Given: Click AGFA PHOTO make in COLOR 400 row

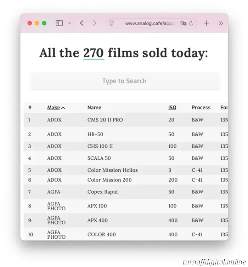Looking at the screenshot, I should click(x=56, y=235).
